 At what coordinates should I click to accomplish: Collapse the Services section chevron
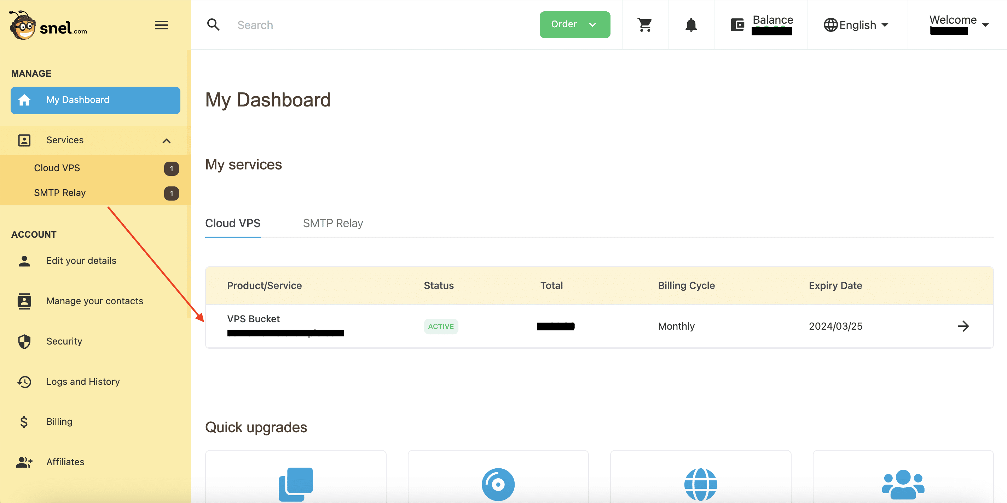click(x=167, y=141)
